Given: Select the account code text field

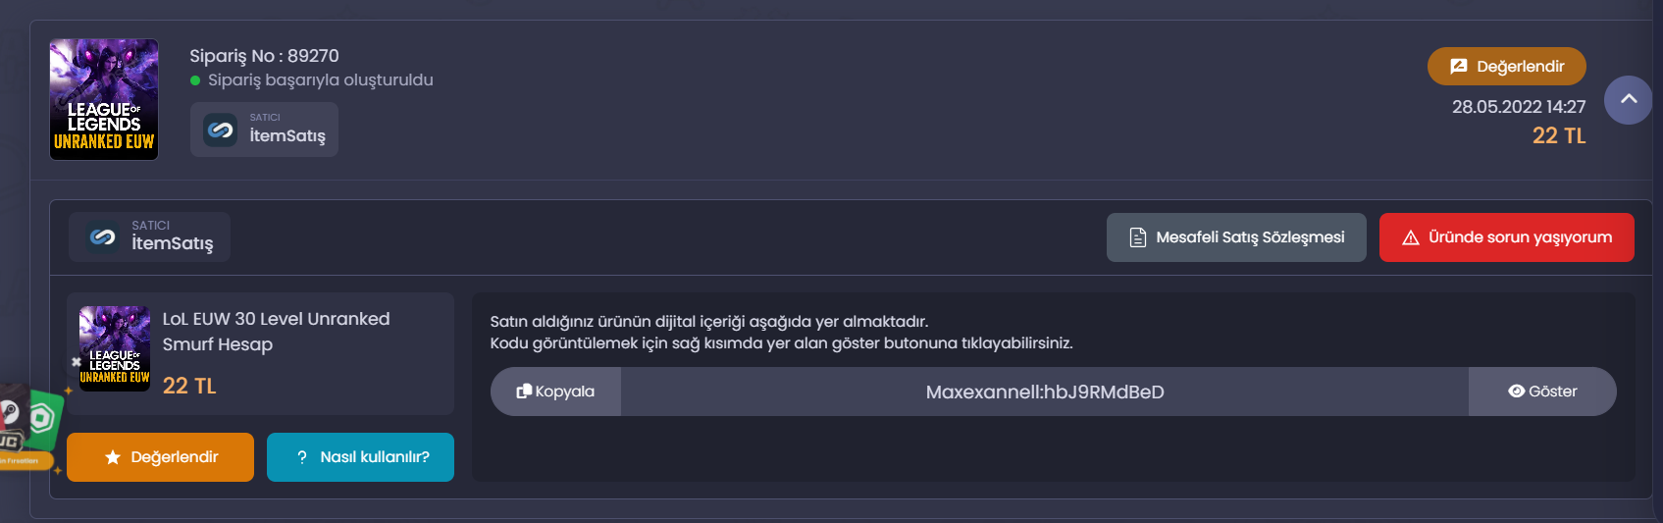Looking at the screenshot, I should coord(1045,392).
